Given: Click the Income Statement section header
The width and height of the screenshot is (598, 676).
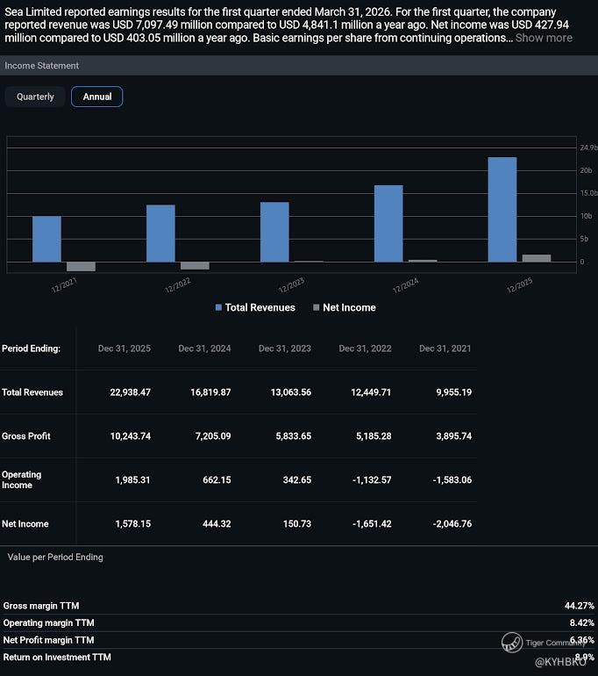Looking at the screenshot, I should coord(299,66).
